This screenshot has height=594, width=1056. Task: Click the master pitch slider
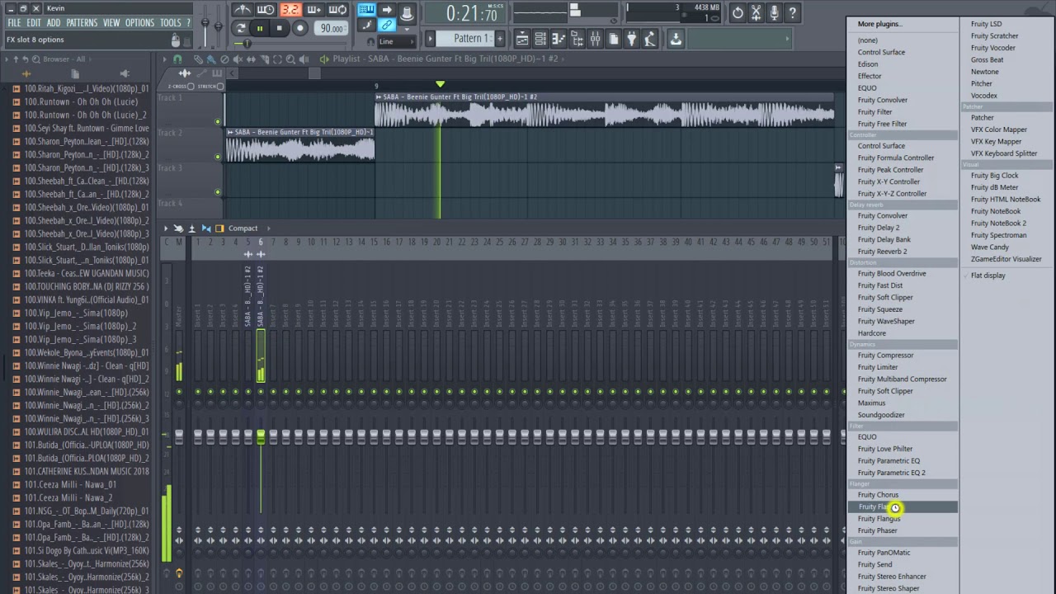coord(218,25)
